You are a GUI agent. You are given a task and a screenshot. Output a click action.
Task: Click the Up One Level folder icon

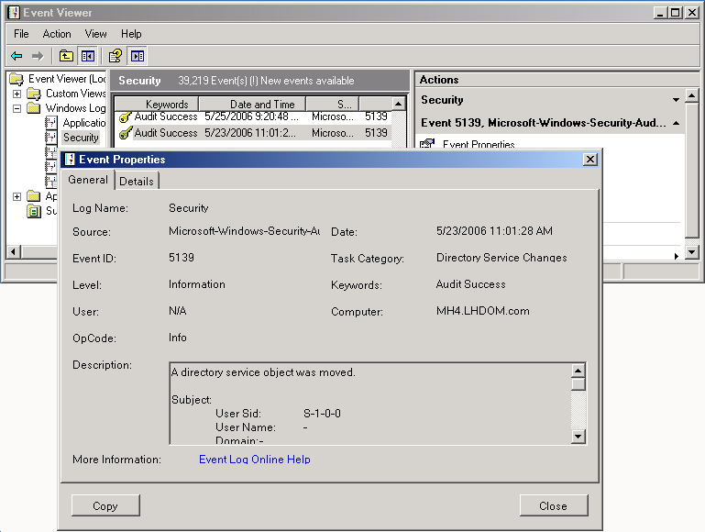coord(67,56)
